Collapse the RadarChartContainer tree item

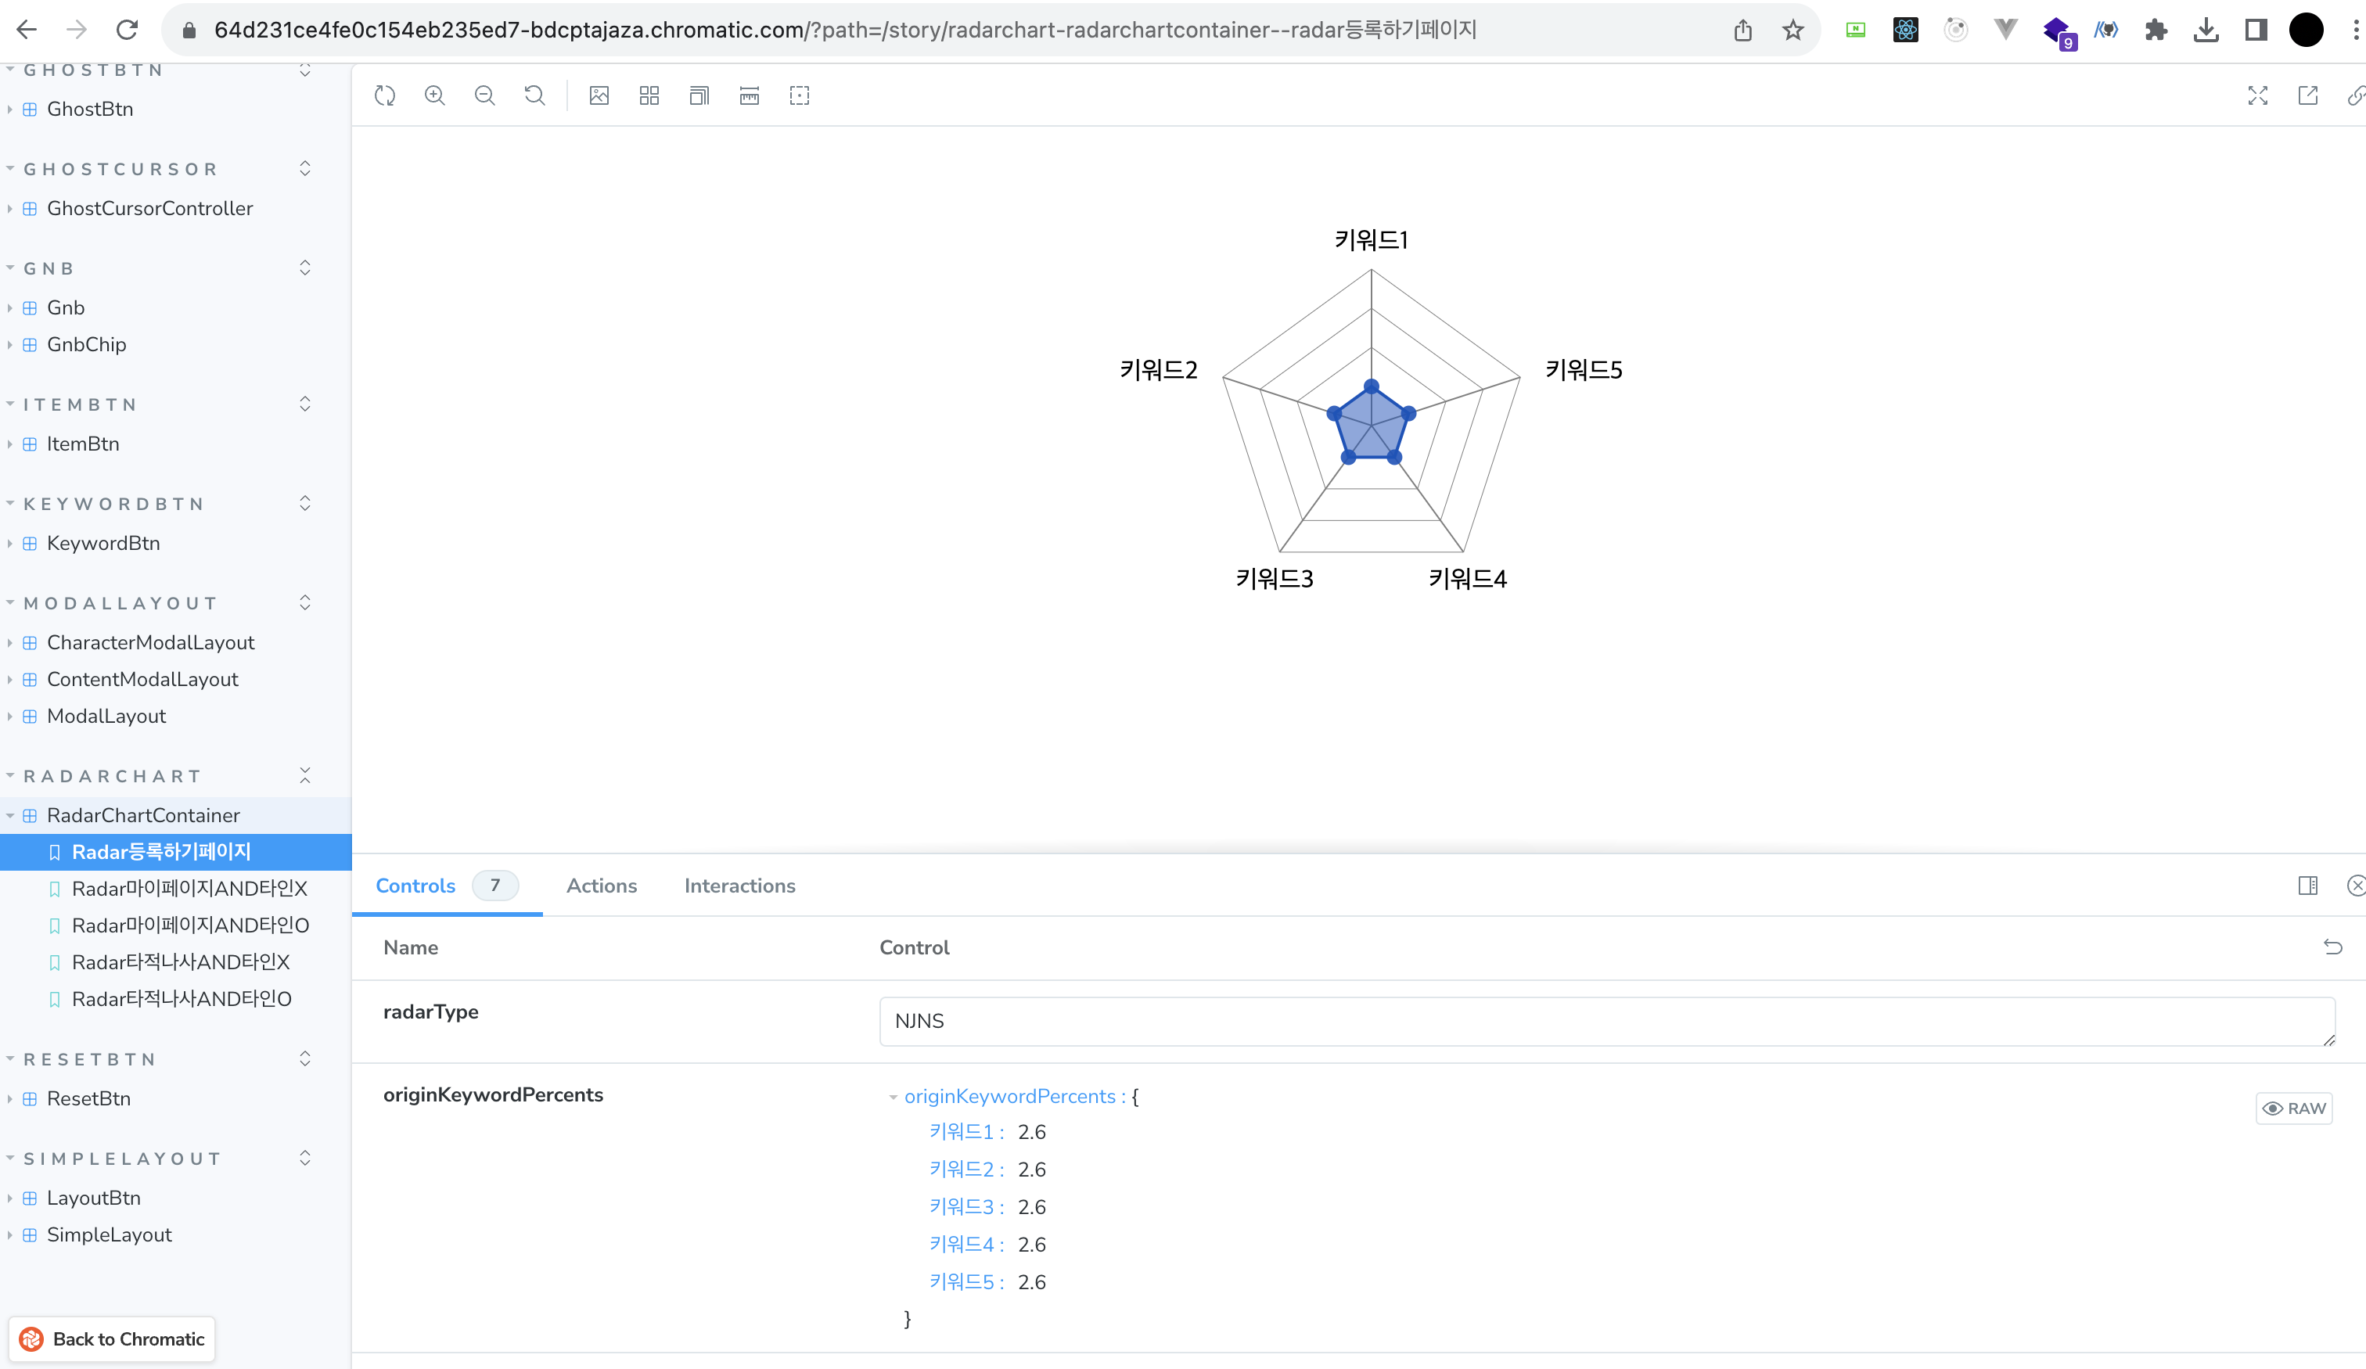pos(11,815)
